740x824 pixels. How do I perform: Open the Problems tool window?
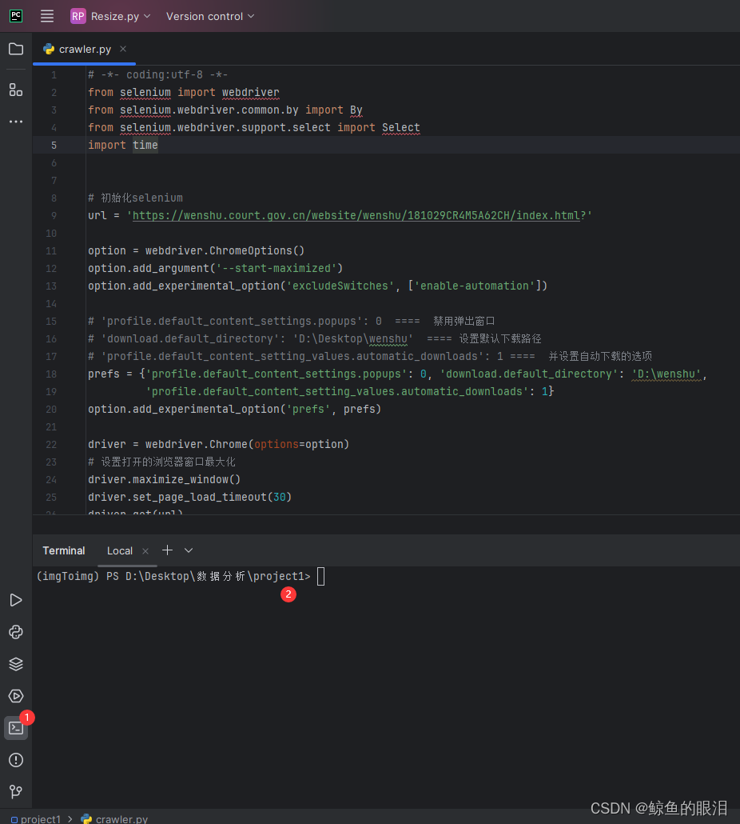pyautogui.click(x=16, y=760)
